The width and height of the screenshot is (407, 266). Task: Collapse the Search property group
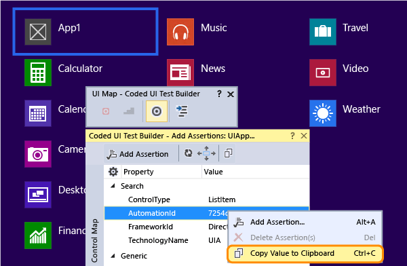(x=113, y=186)
